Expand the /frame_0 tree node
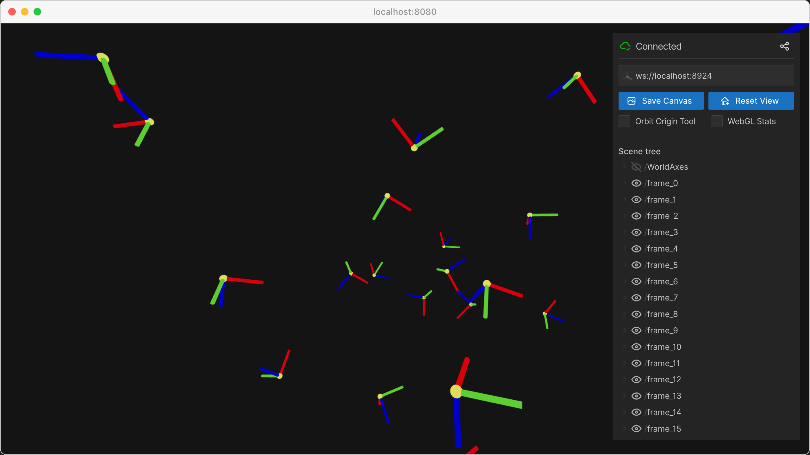Image resolution: width=810 pixels, height=455 pixels. (x=625, y=183)
